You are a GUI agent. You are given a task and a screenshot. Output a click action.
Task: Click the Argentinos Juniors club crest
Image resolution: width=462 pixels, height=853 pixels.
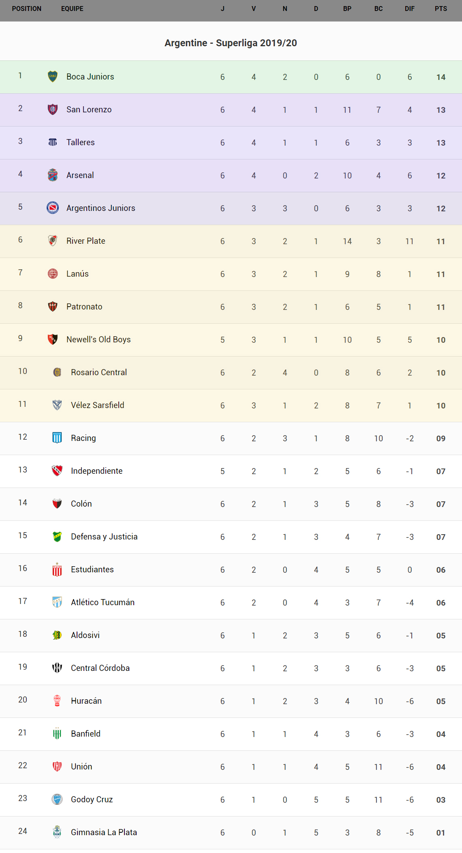[53, 208]
